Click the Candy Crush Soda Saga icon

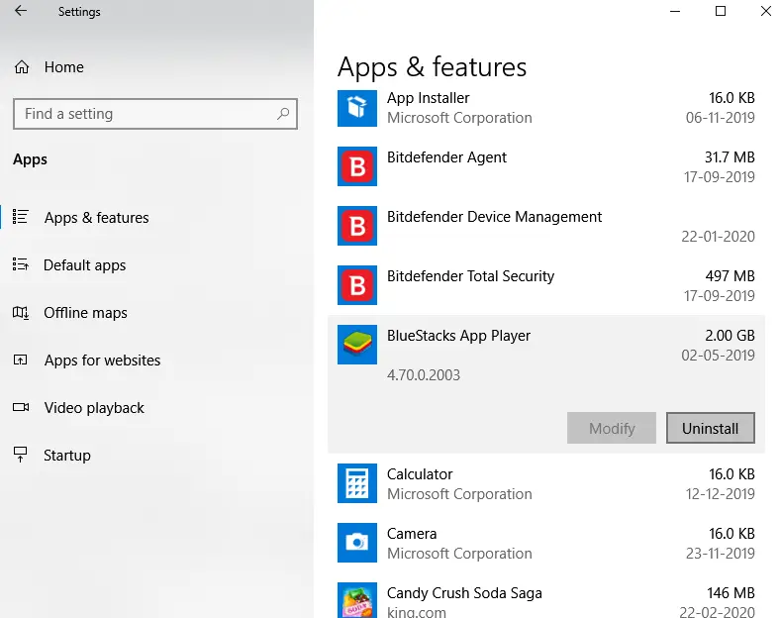tap(357, 600)
